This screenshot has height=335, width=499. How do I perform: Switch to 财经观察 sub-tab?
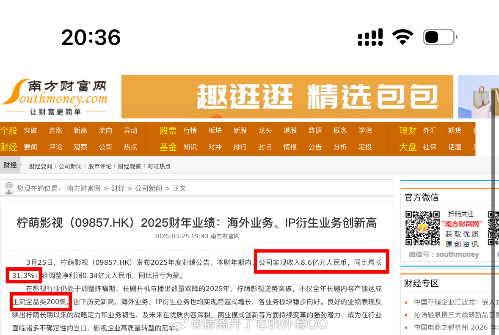tap(129, 166)
